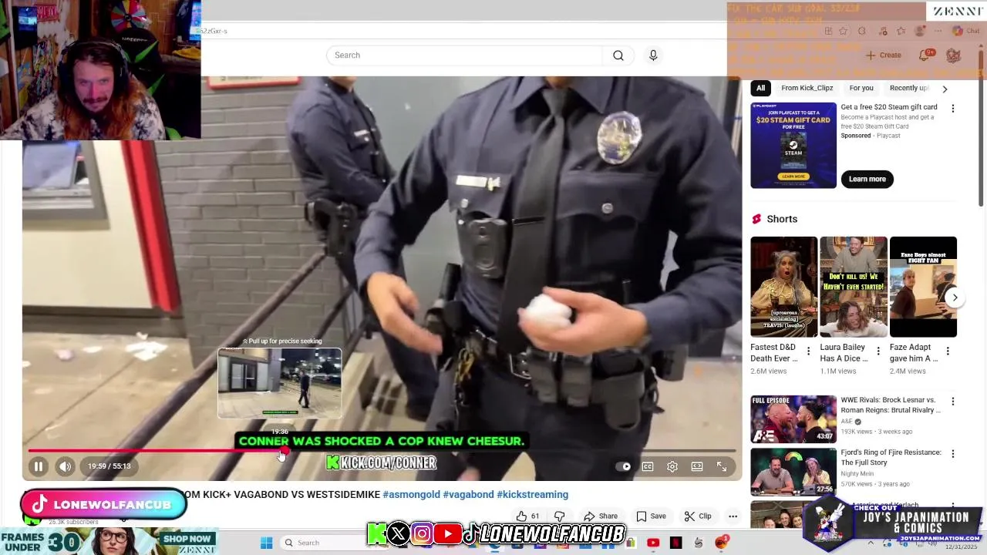
Task: Open the #vagabond hashtag link
Action: (x=468, y=495)
